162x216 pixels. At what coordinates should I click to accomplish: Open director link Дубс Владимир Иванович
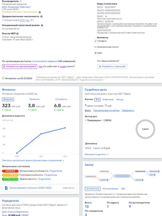click(x=16, y=7)
